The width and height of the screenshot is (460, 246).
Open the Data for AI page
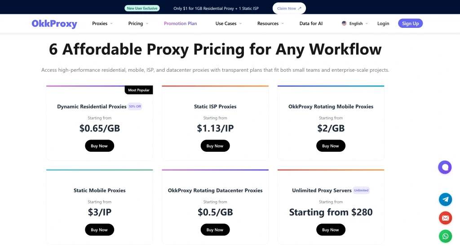311,23
